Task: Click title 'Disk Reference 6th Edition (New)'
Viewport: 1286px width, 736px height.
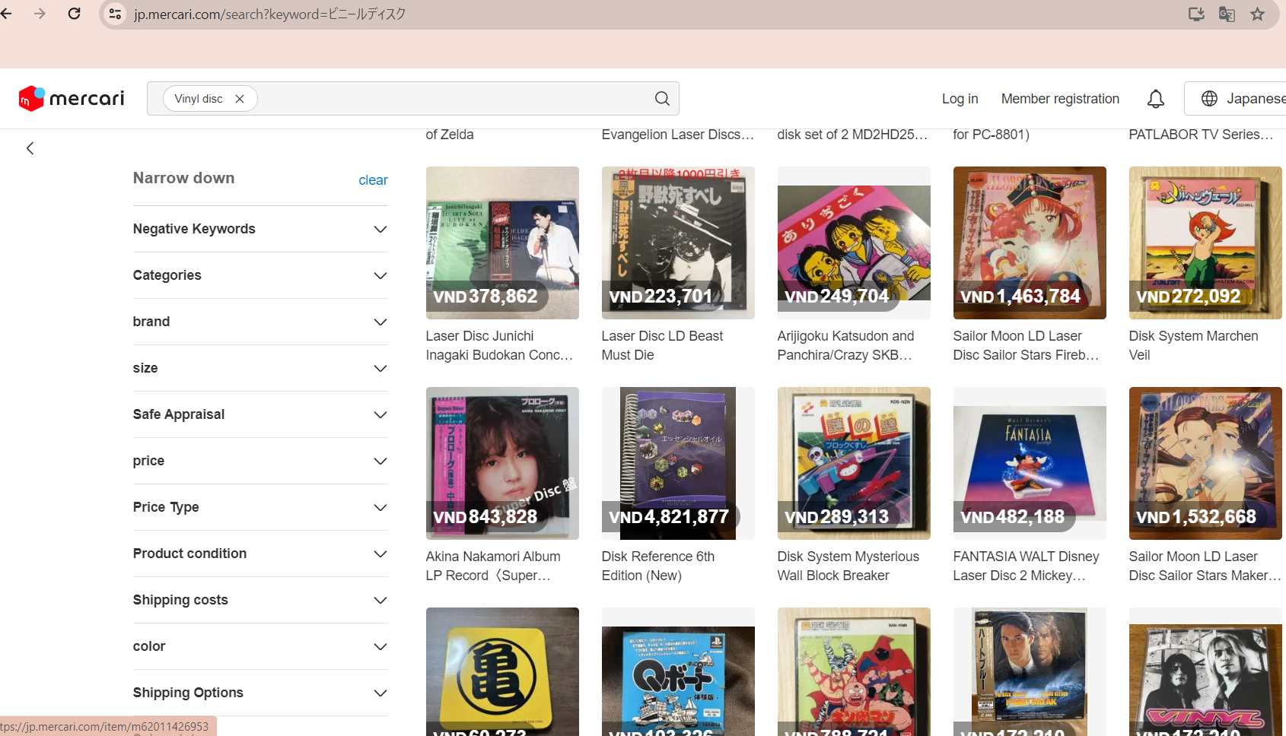Action: [658, 566]
